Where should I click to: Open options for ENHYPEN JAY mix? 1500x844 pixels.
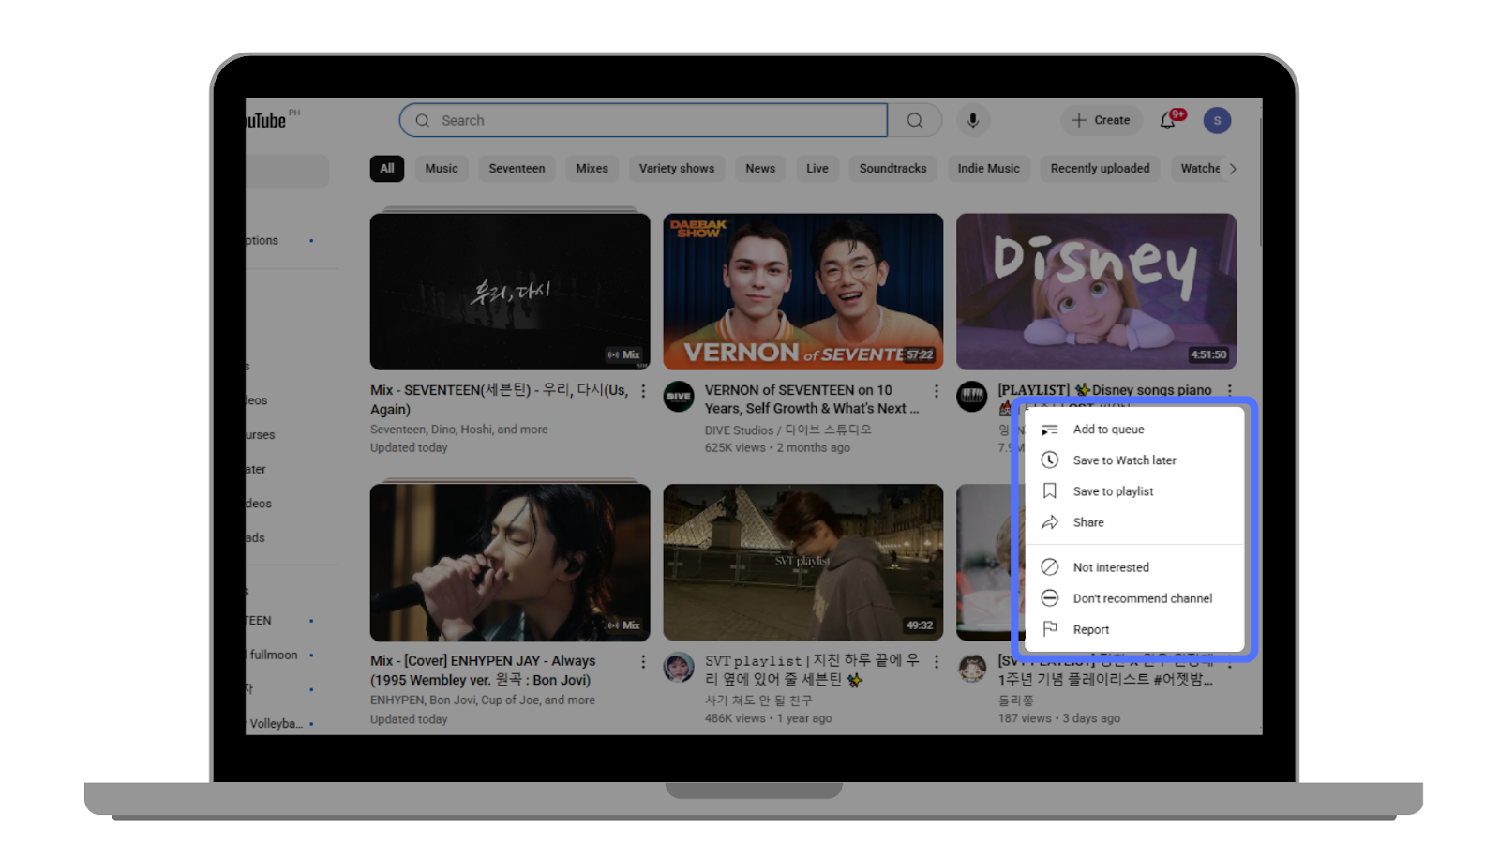coord(643,662)
